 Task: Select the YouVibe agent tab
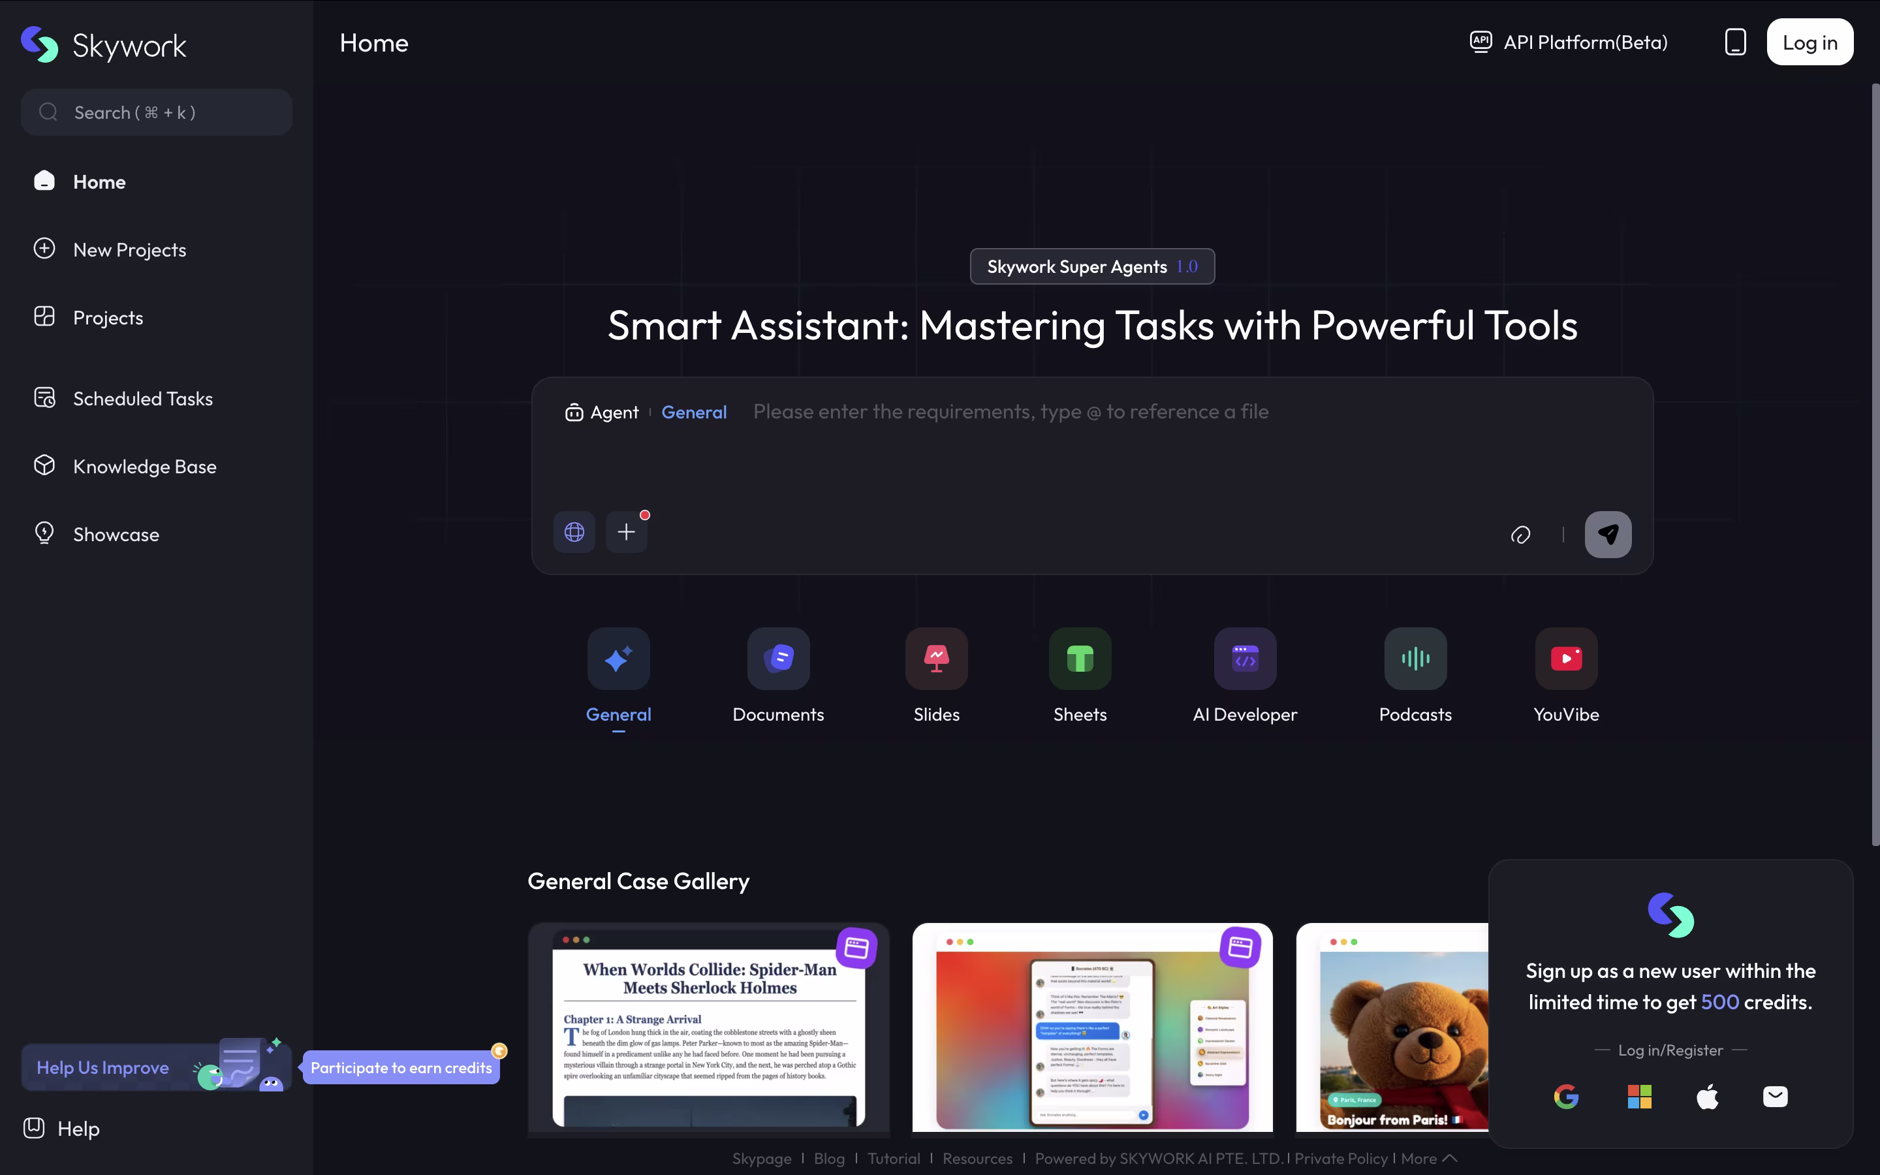(1566, 676)
